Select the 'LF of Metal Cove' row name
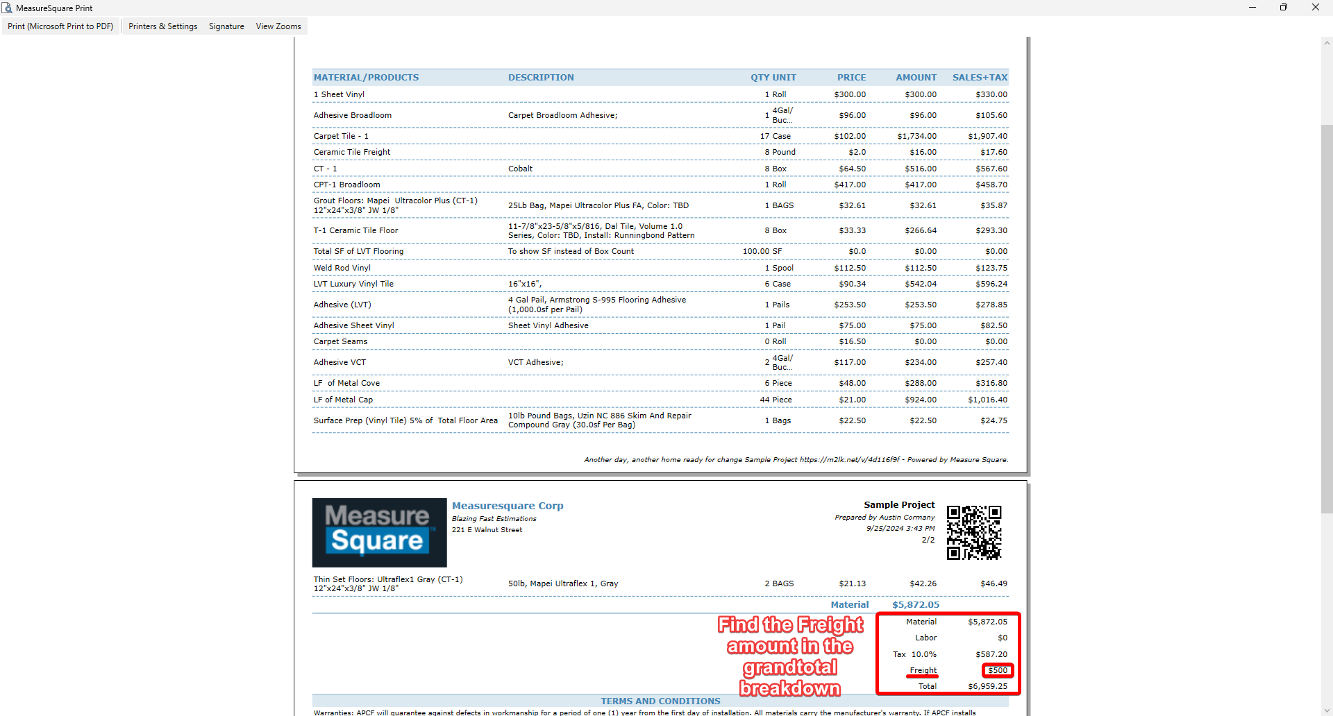 [x=346, y=383]
